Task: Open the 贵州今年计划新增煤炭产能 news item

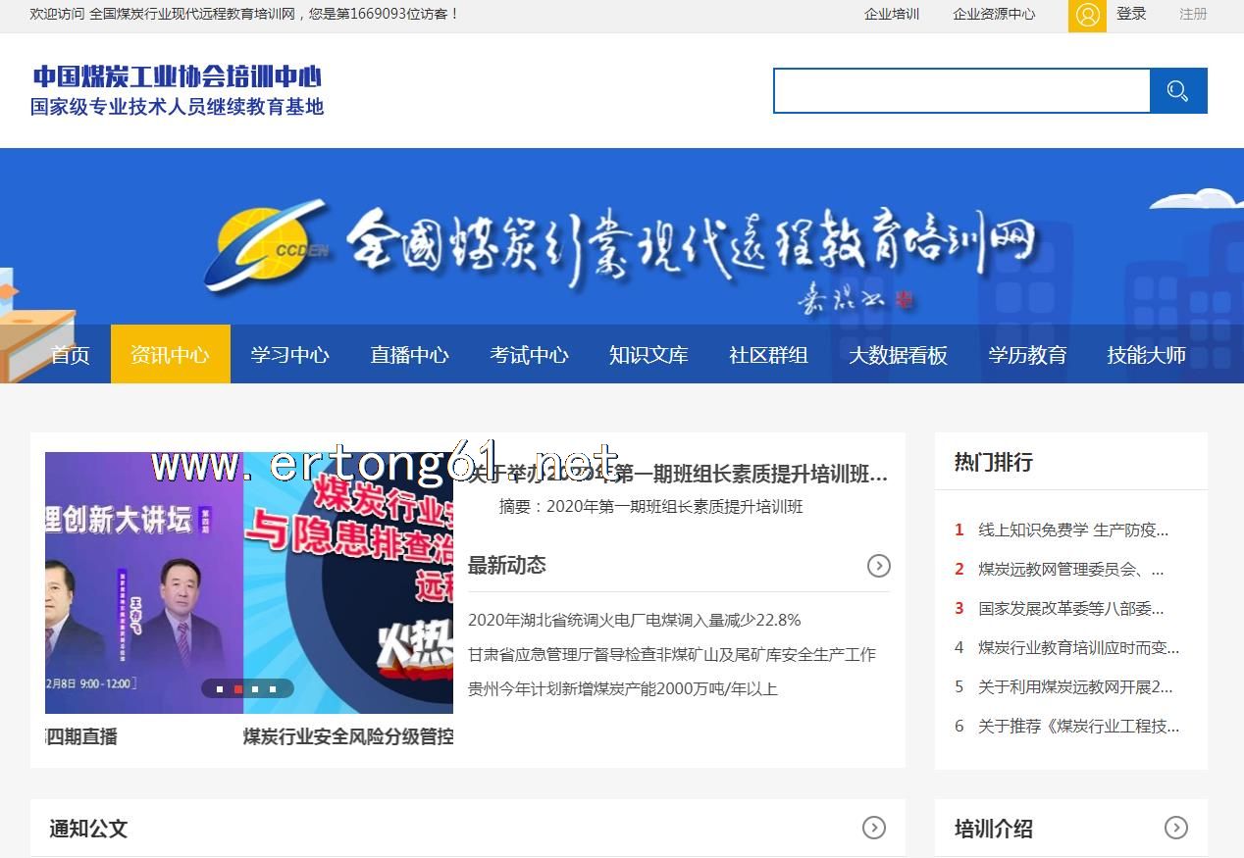Action: click(622, 689)
